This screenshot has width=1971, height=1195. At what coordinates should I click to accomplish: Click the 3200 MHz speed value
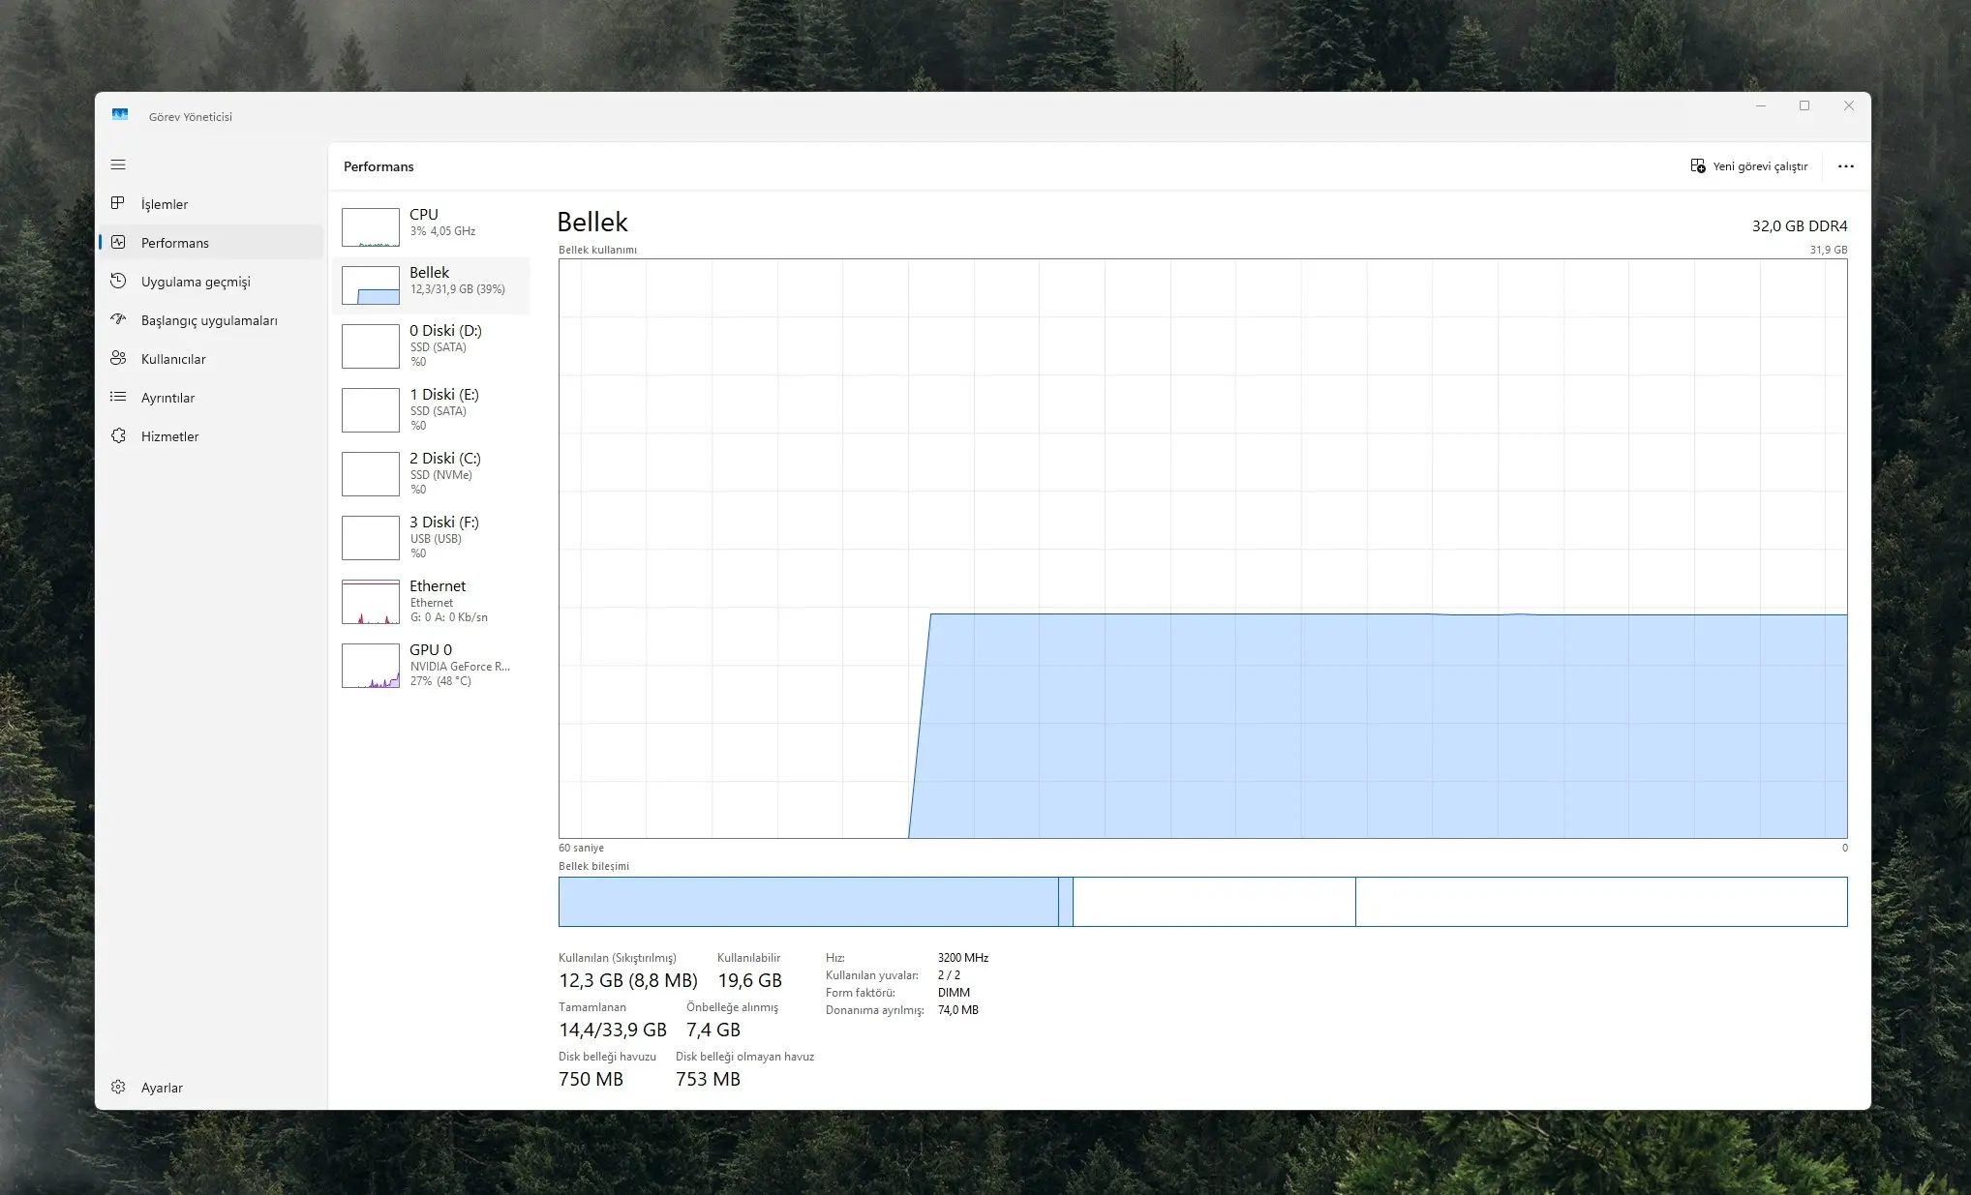point(963,958)
